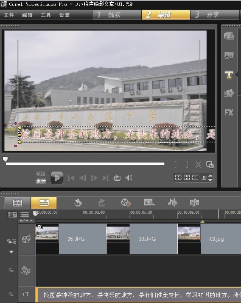Open the Sound Mixer waveform icon
The image size is (241, 303).
point(173,203)
